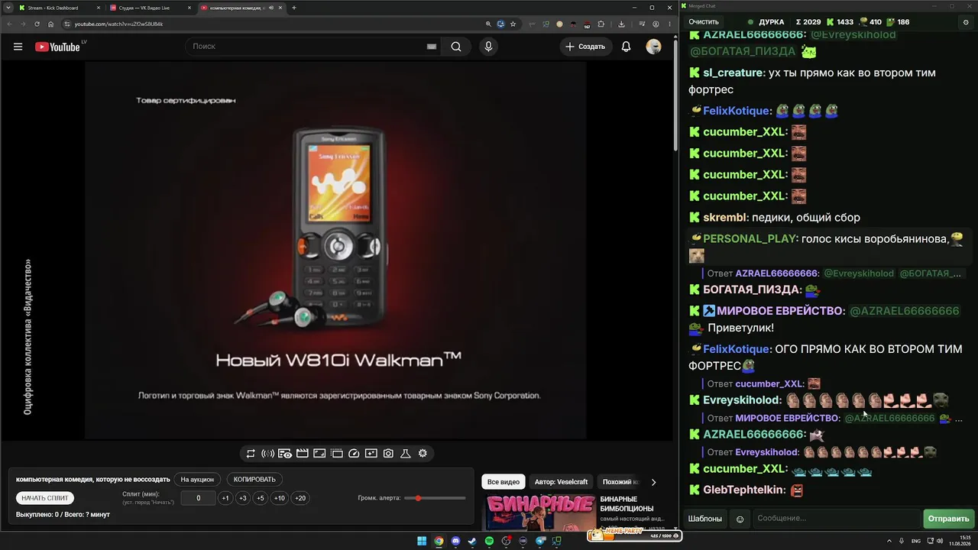Add three minutes with the +3 button
The height and width of the screenshot is (550, 978).
(243, 498)
